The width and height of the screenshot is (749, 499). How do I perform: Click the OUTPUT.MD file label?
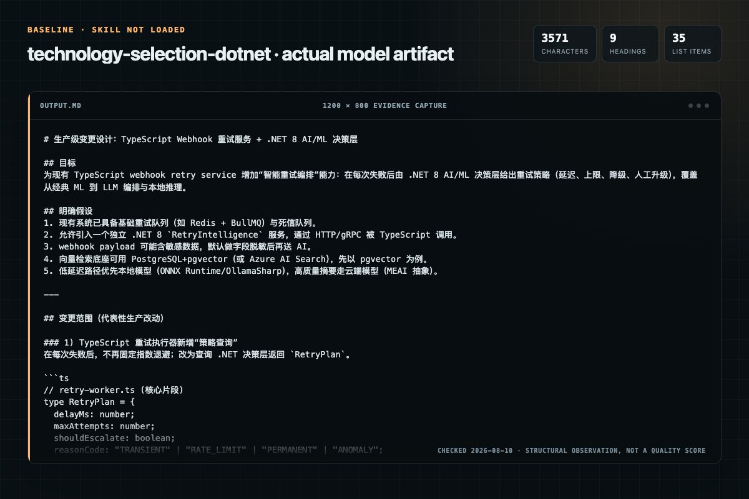[61, 105]
